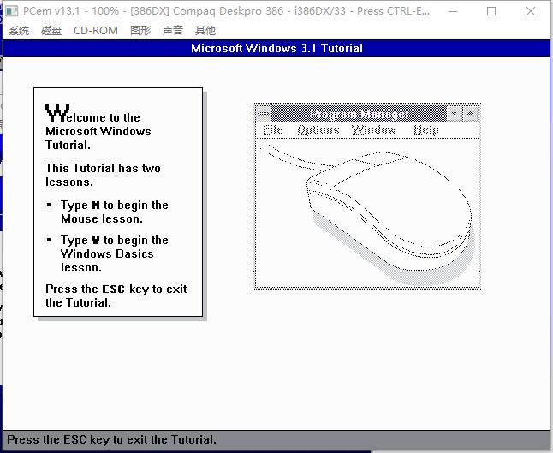Minimize the PCem window
Screen dimensions: 553x453
(453, 11)
